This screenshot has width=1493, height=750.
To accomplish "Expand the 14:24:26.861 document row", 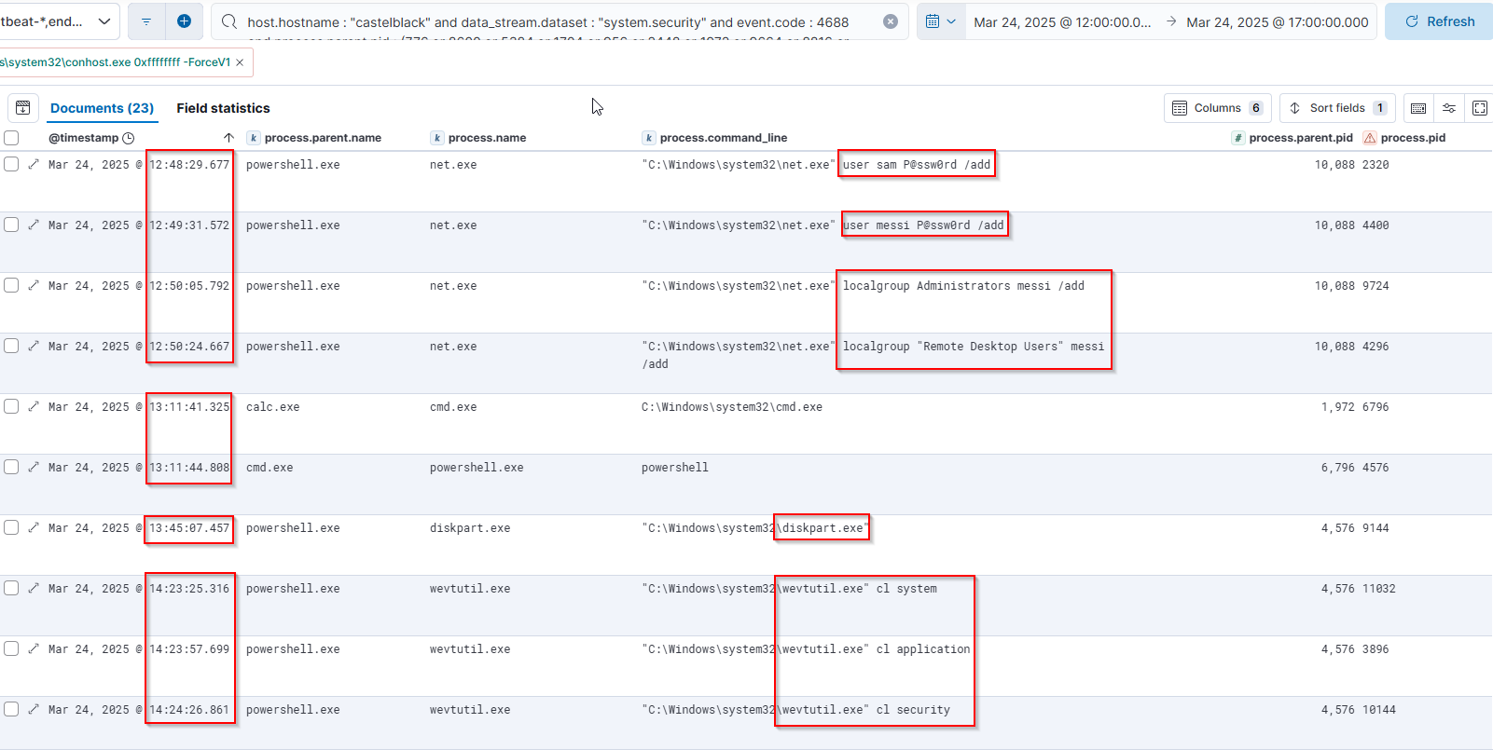I will tap(34, 709).
